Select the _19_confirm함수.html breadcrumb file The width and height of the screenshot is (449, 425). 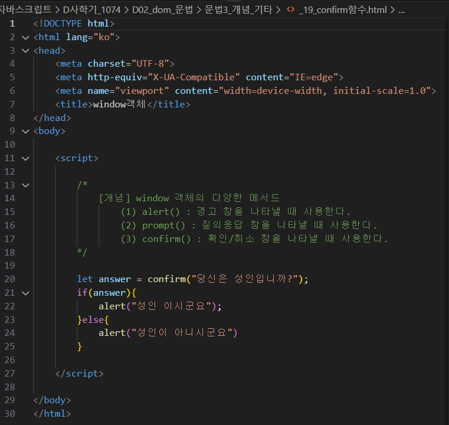point(343,10)
